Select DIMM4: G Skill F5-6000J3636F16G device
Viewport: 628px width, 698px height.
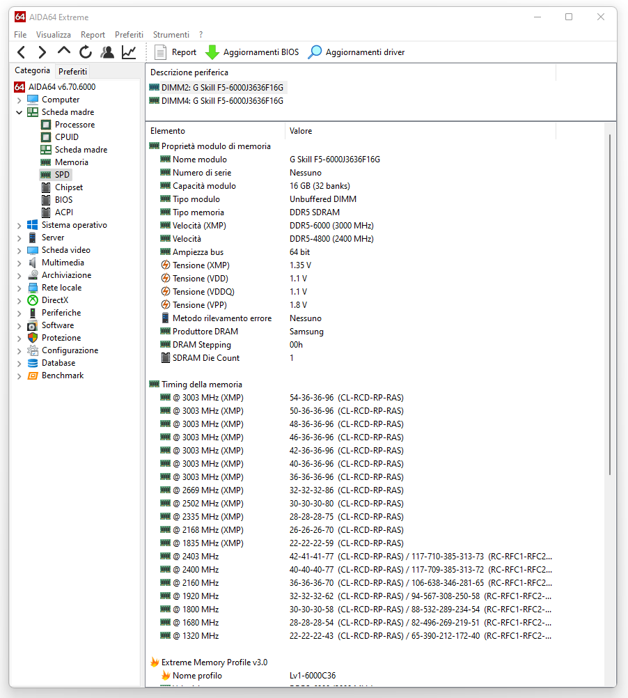pyautogui.click(x=217, y=100)
